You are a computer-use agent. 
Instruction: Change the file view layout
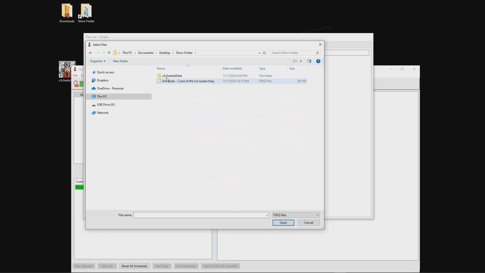(x=295, y=61)
